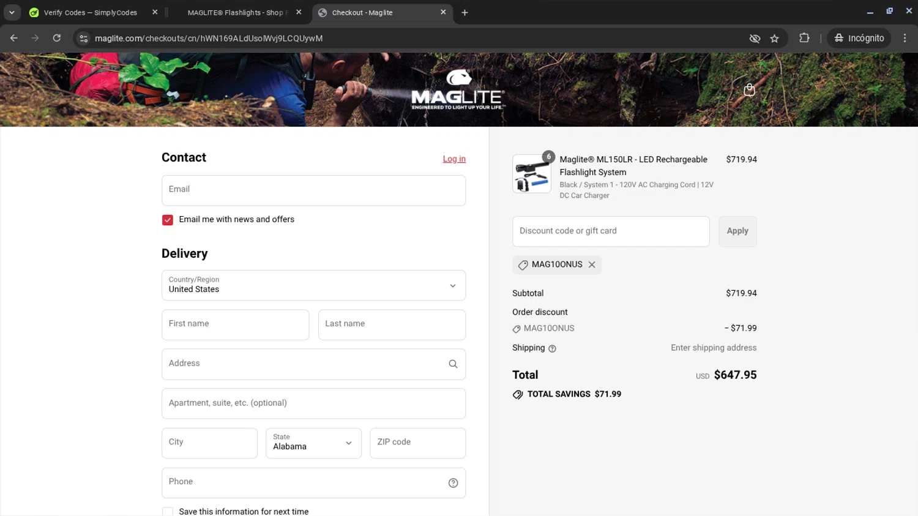The width and height of the screenshot is (918, 516).
Task: Bookmark this page with the star icon
Action: click(x=774, y=39)
